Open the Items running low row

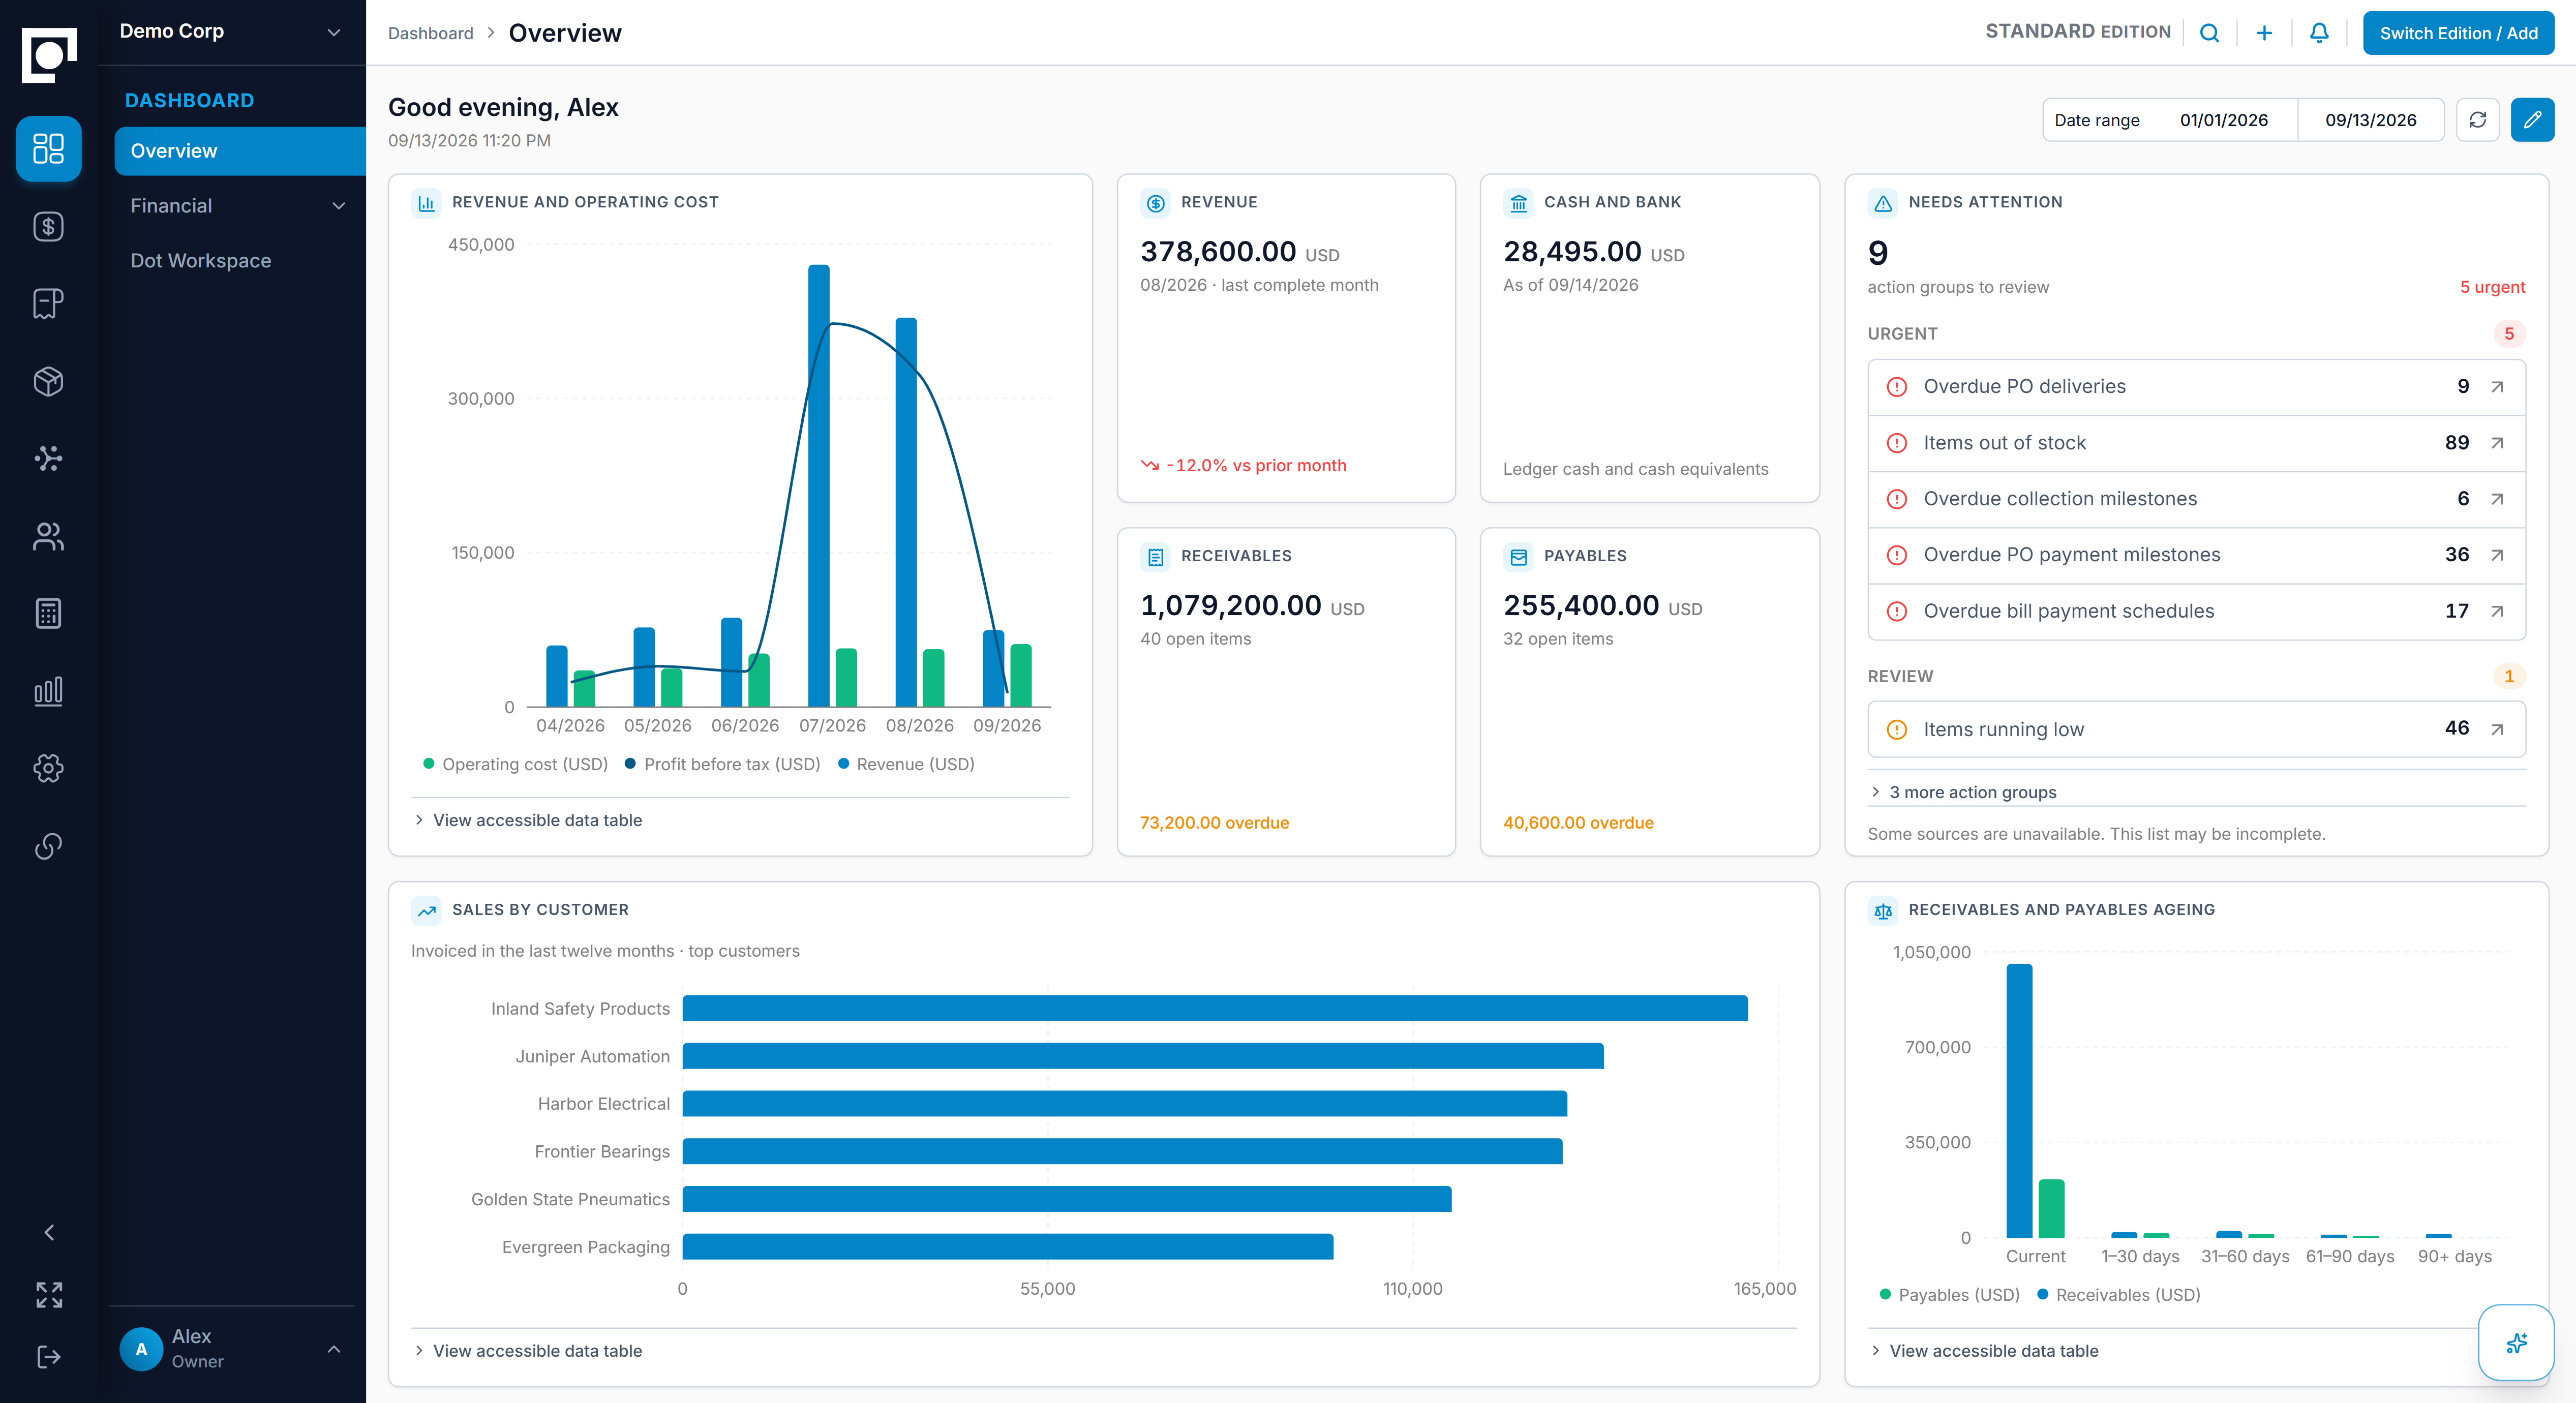[x=2196, y=729]
